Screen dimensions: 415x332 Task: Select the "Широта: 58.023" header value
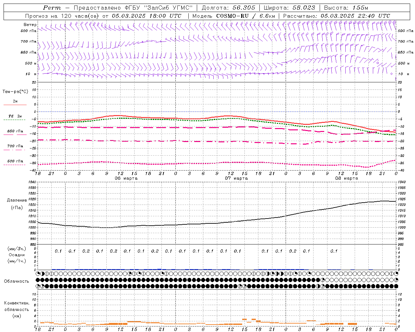coord(289,8)
